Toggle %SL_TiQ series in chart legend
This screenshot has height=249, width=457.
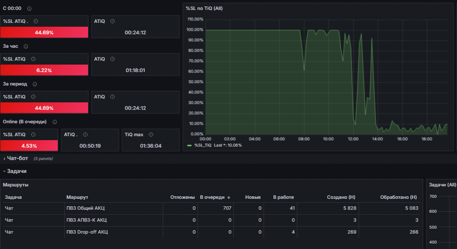pos(203,145)
